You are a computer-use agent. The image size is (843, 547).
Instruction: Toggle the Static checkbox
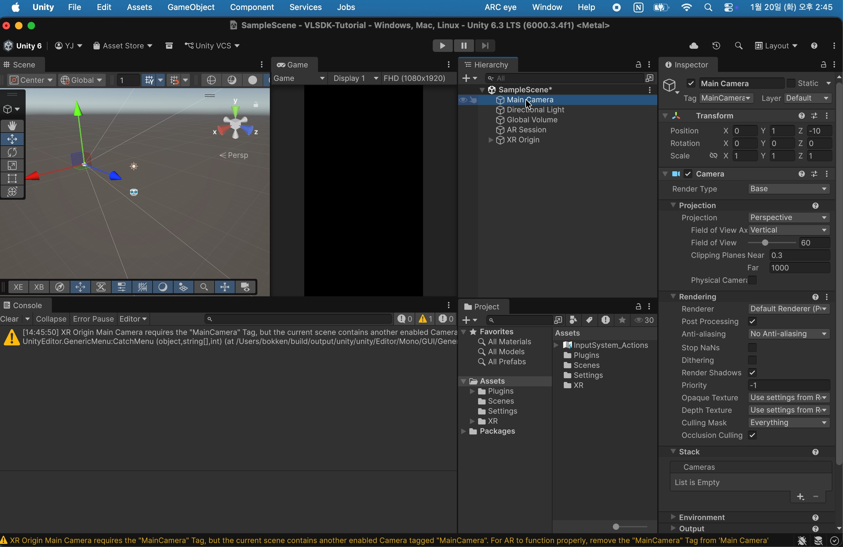(791, 83)
